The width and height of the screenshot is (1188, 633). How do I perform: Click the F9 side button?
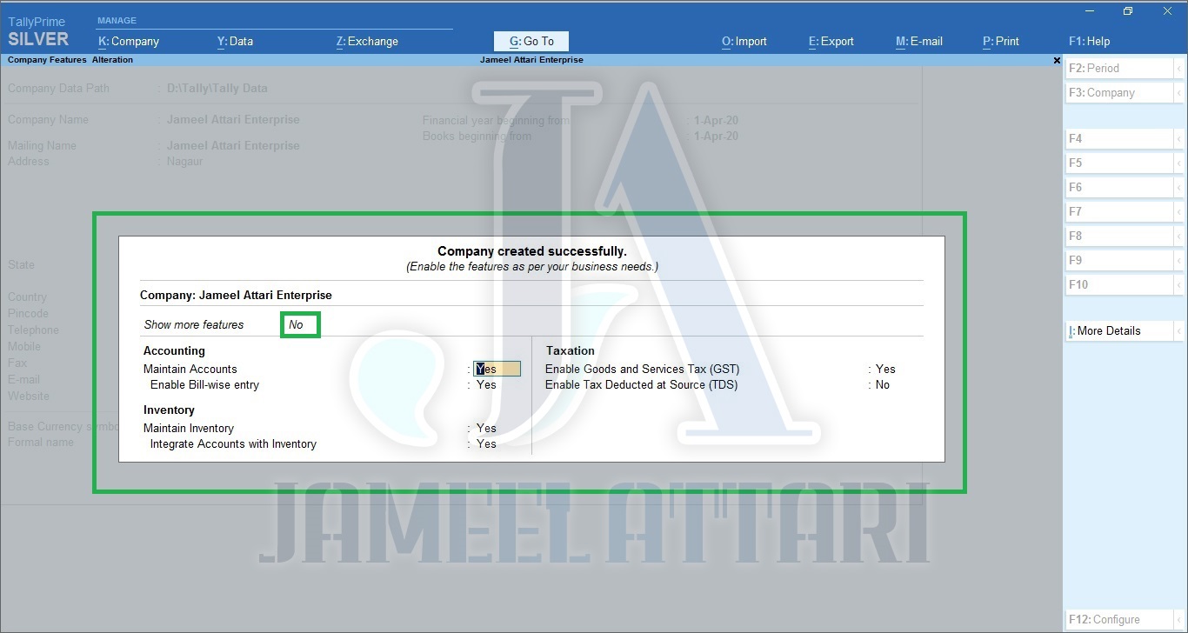tap(1118, 260)
